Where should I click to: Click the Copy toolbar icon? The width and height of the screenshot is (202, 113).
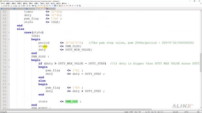(21, 6)
